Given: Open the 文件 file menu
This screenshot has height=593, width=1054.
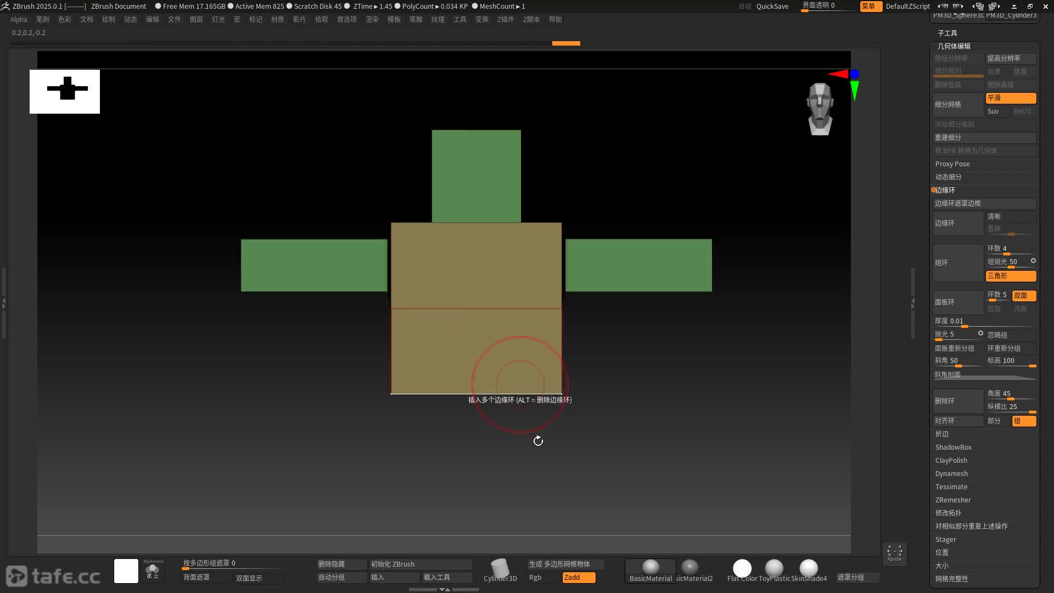Looking at the screenshot, I should (x=174, y=19).
